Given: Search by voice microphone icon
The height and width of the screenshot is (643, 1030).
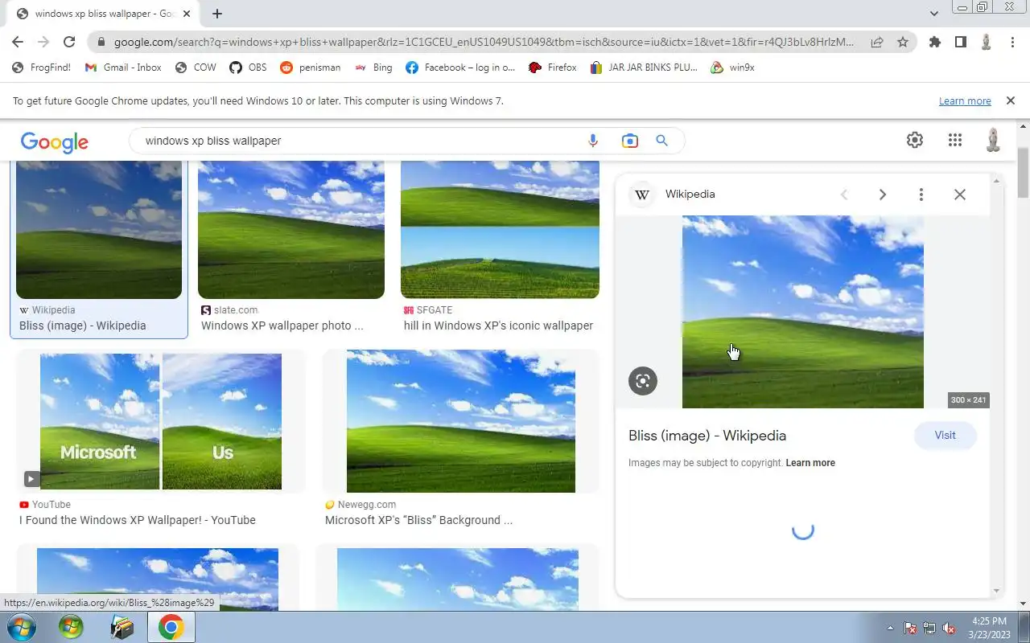Looking at the screenshot, I should [x=593, y=141].
